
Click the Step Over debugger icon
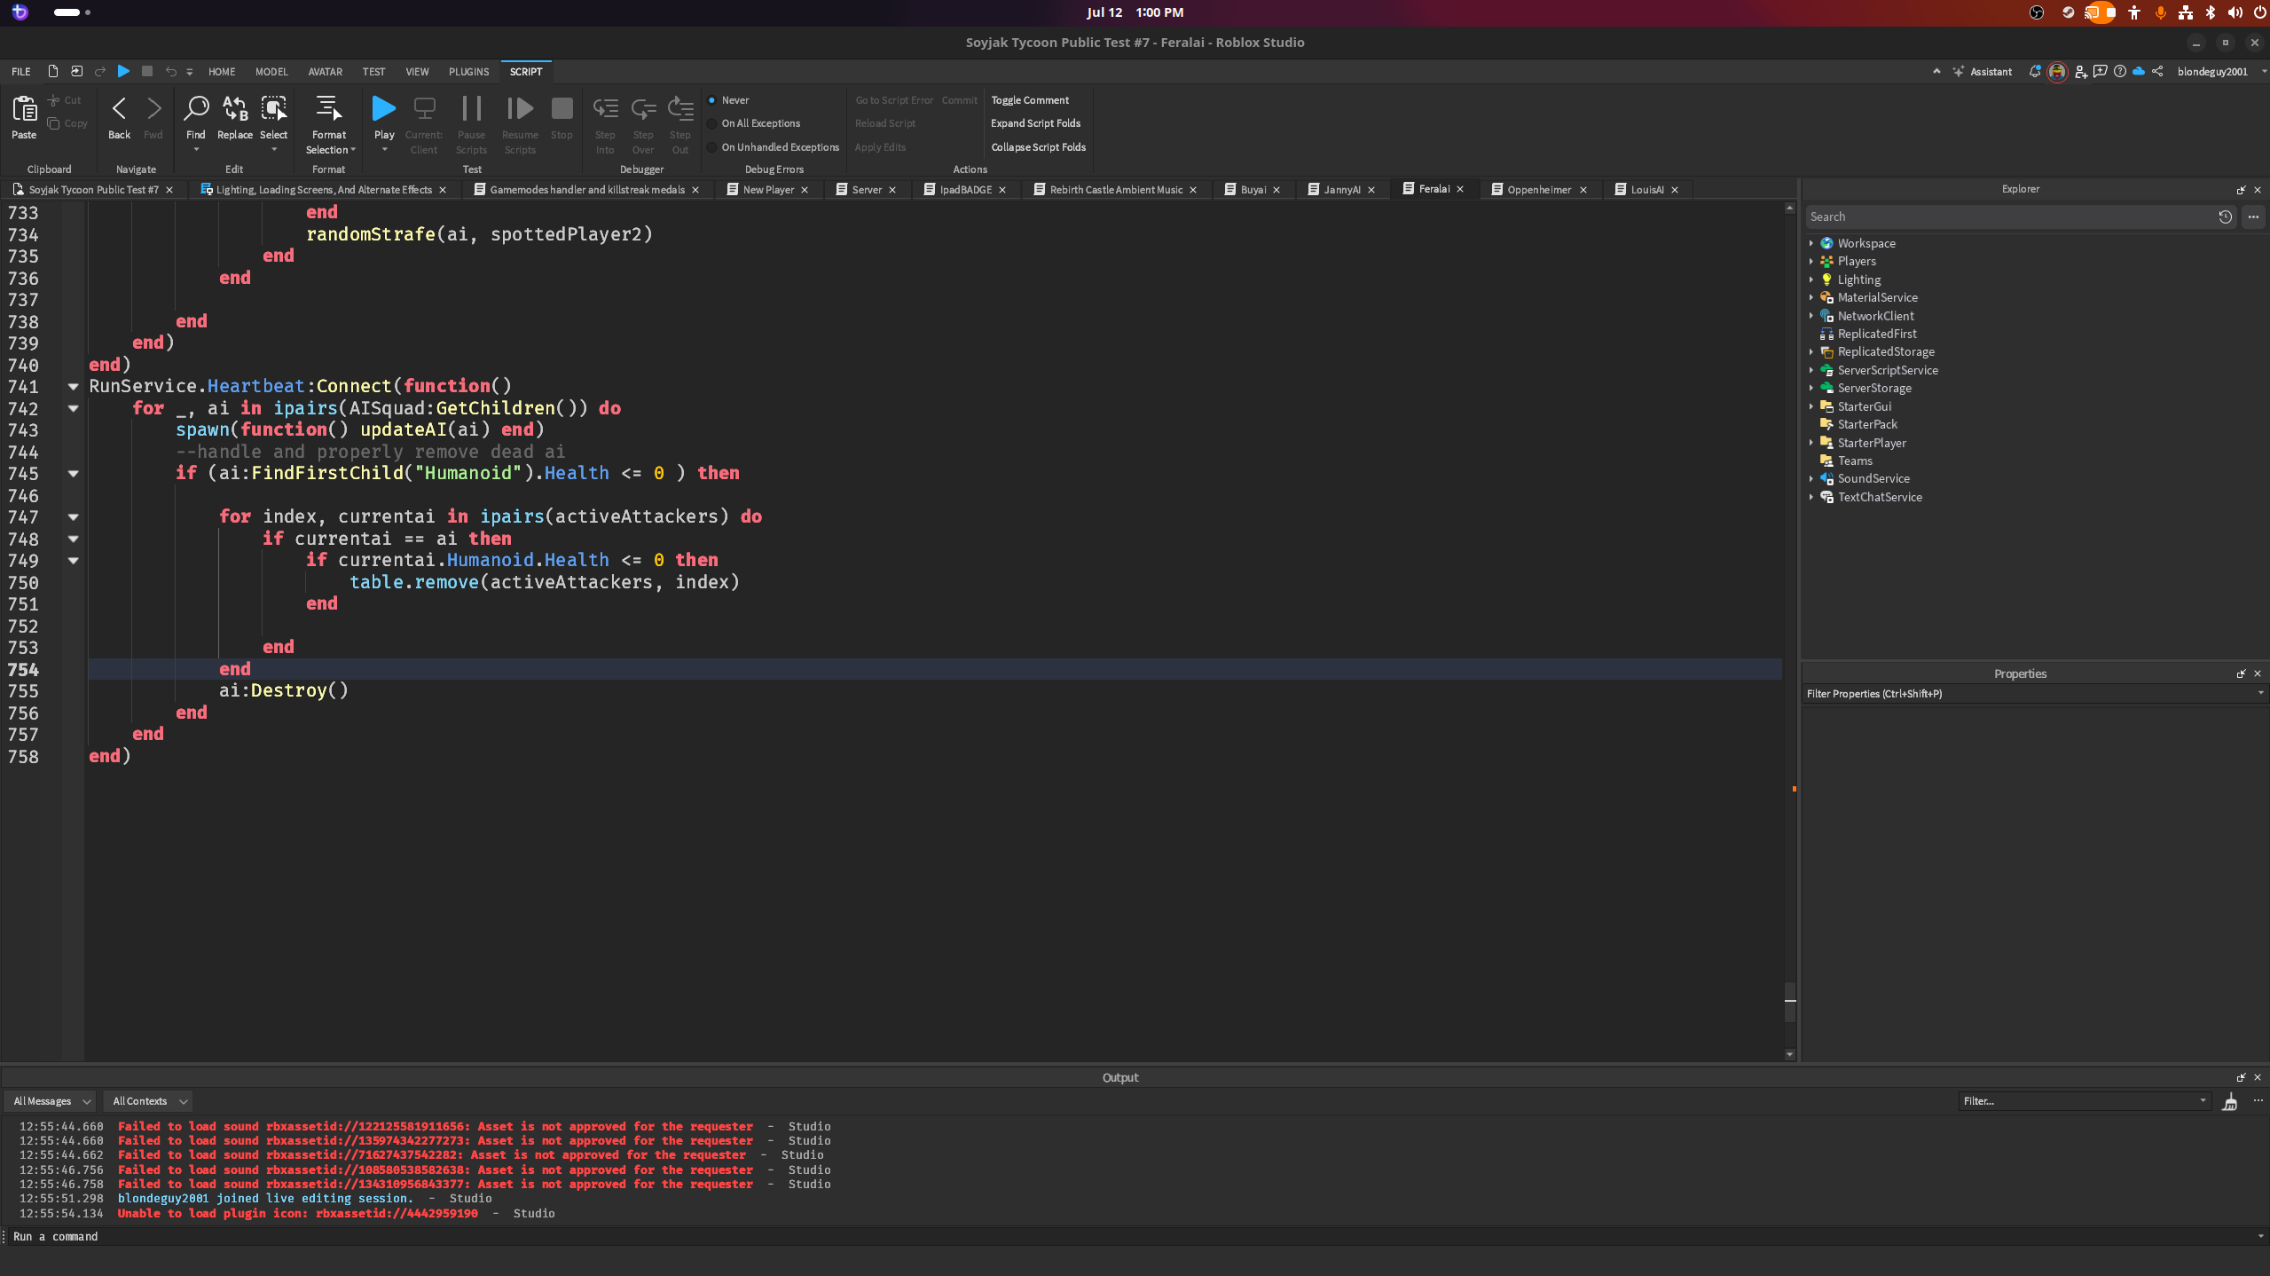tap(643, 109)
